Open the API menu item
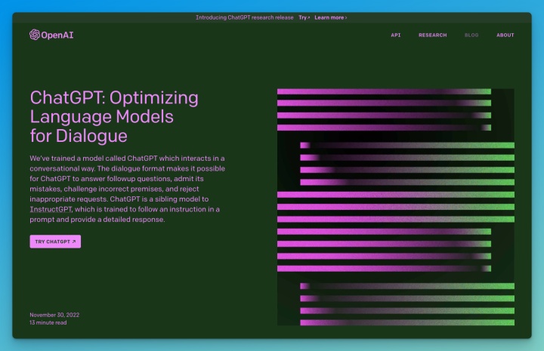 point(395,35)
